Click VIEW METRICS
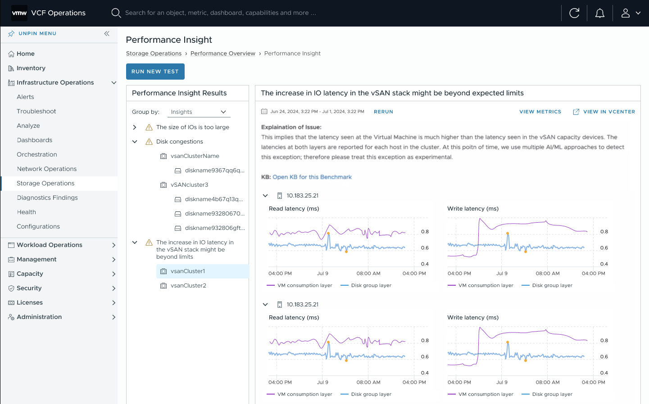Screen dimensions: 649x404 coord(540,112)
